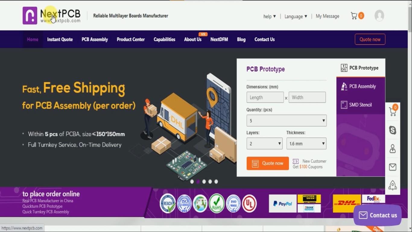Screen dimensions: 412x232
Task: Open the help dropdown menu
Action: (270, 16)
